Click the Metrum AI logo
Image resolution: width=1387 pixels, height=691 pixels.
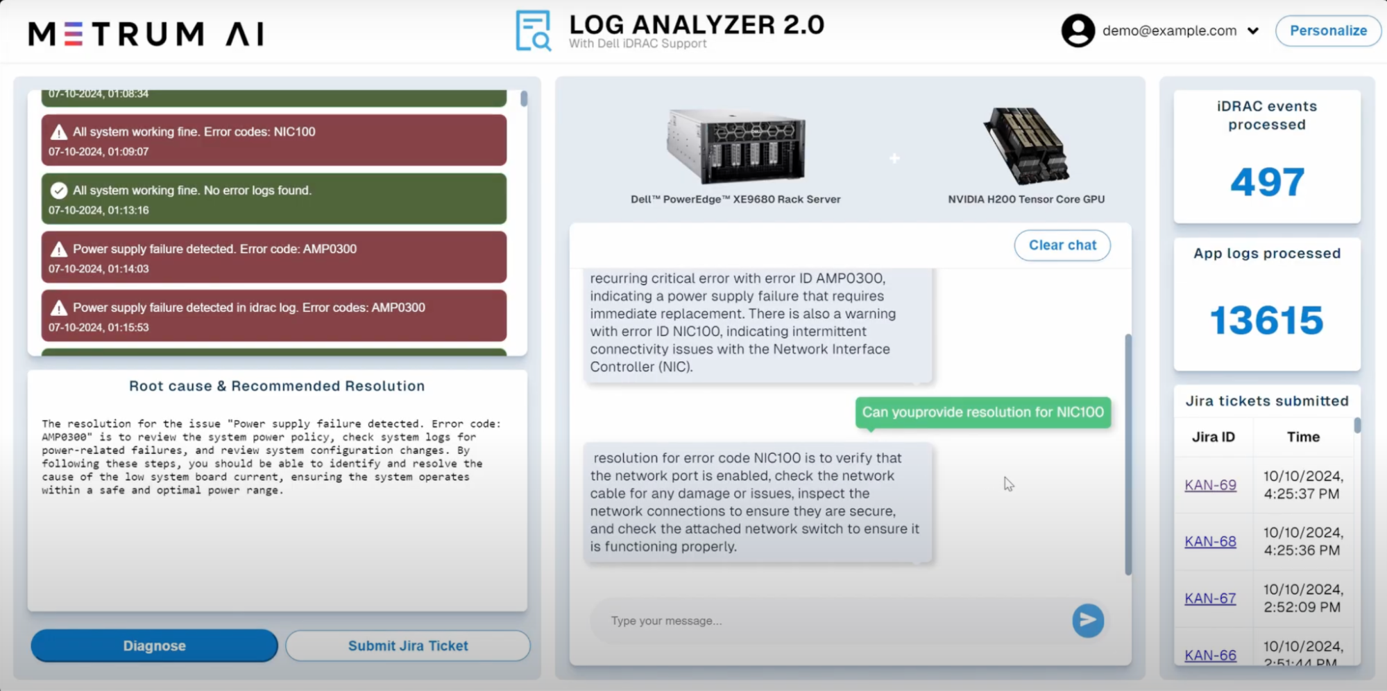146,33
